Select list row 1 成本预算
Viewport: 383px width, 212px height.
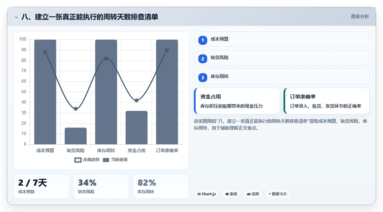pos(282,39)
